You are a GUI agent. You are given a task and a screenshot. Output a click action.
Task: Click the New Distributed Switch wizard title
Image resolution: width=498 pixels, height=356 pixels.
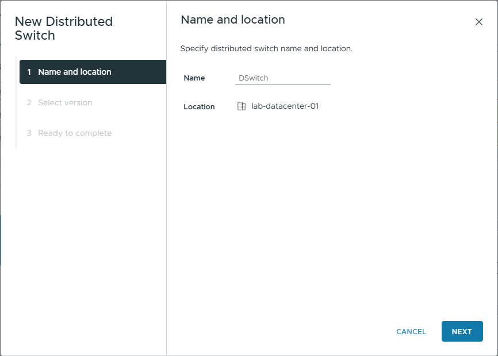pos(63,29)
